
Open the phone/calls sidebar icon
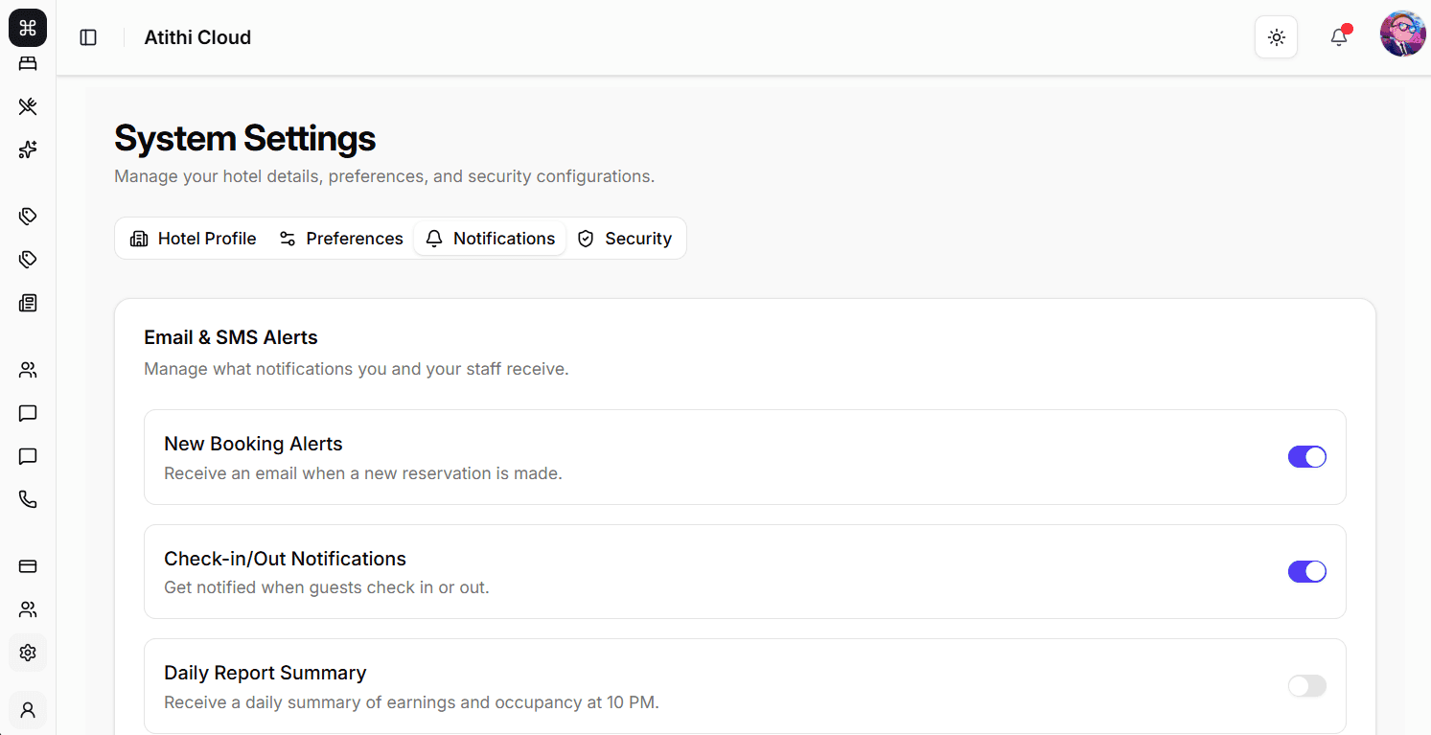tap(27, 499)
